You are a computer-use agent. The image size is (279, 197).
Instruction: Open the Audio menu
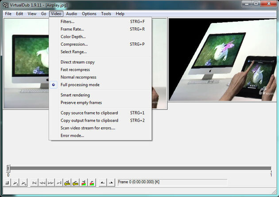coord(71,14)
